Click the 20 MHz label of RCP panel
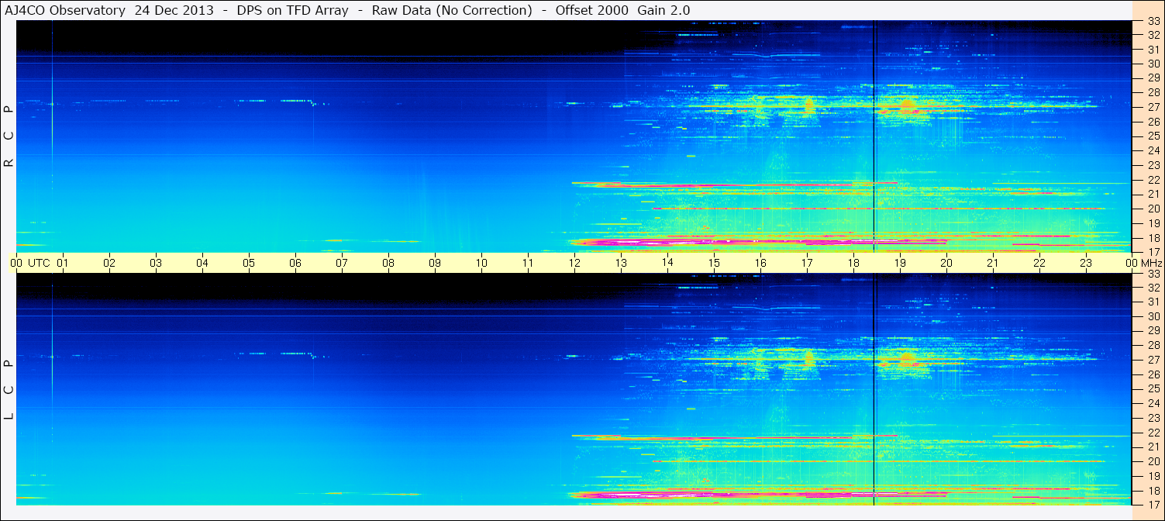 1153,209
